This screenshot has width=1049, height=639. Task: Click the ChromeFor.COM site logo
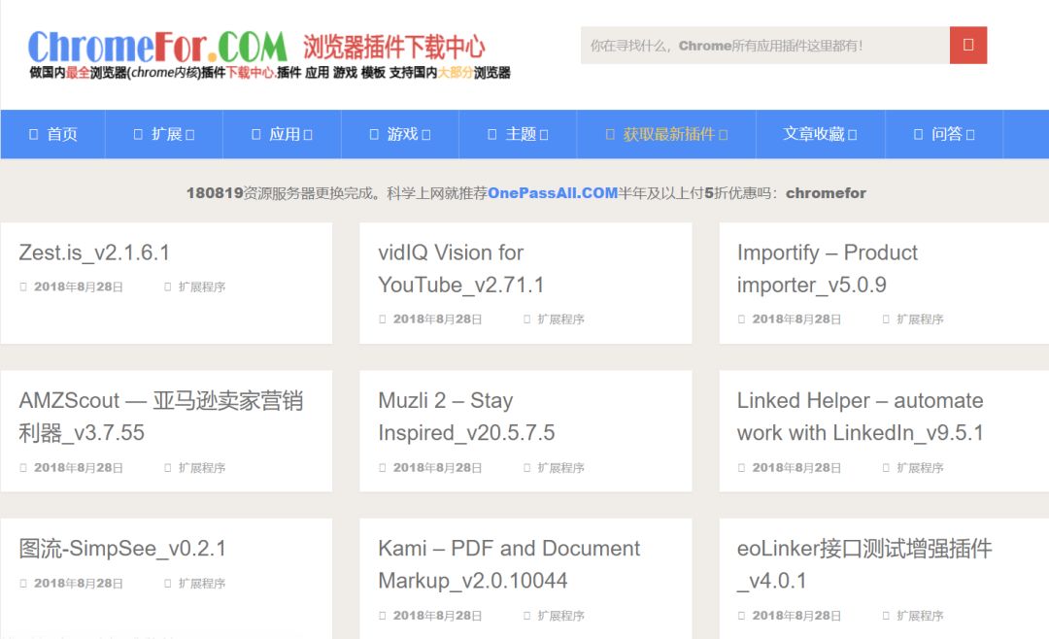tap(158, 47)
